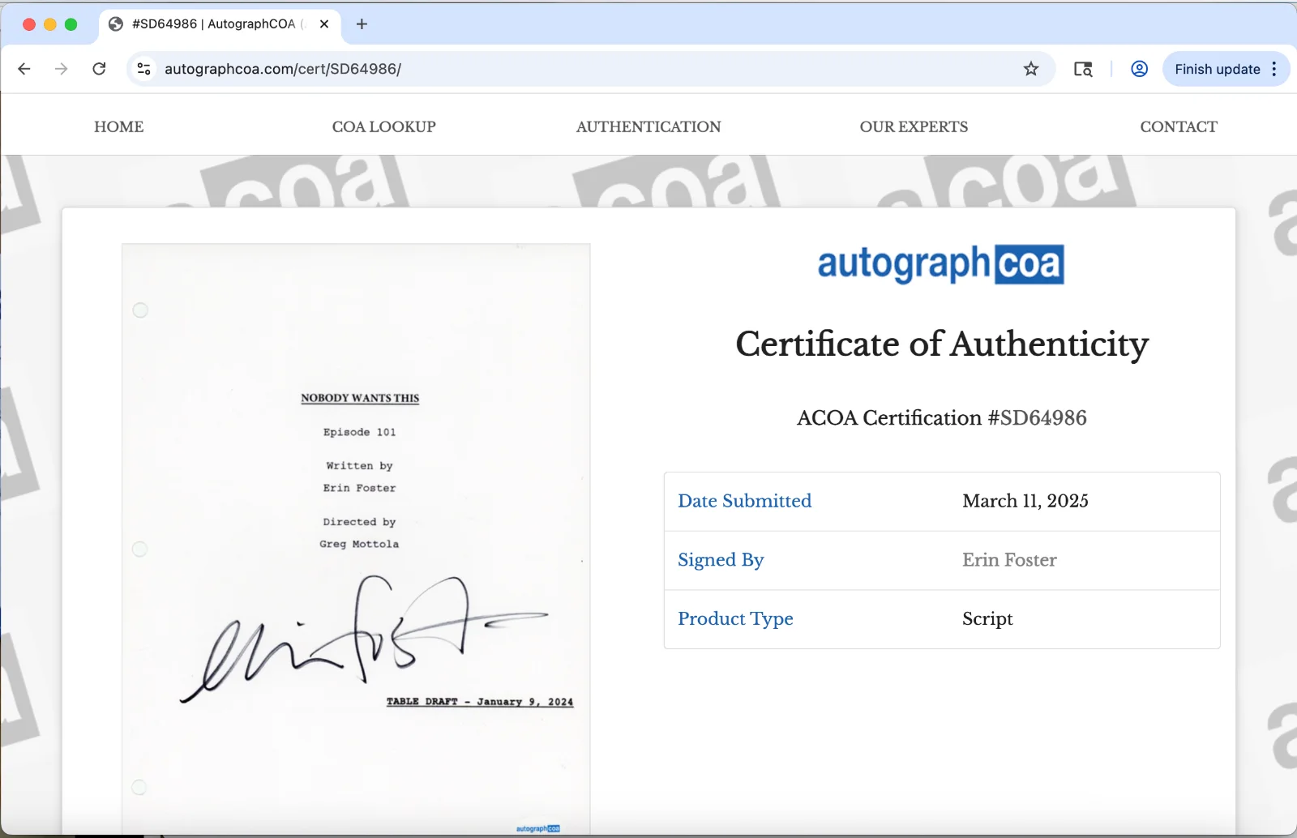1297x838 pixels.
Task: Open the COA LOOKUP menu item
Action: click(384, 126)
